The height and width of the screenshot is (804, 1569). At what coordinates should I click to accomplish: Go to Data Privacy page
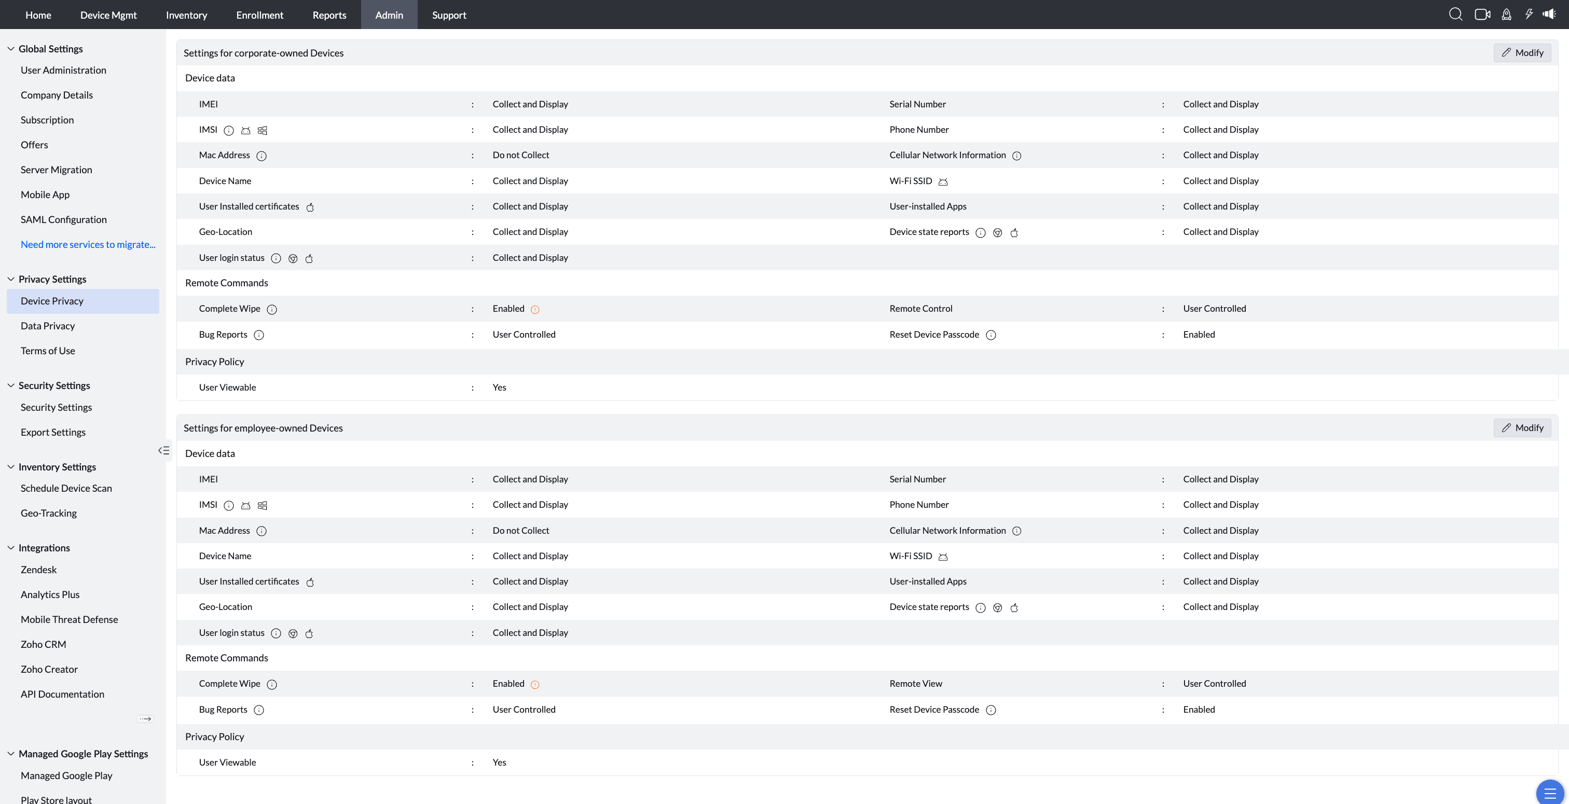[48, 326]
